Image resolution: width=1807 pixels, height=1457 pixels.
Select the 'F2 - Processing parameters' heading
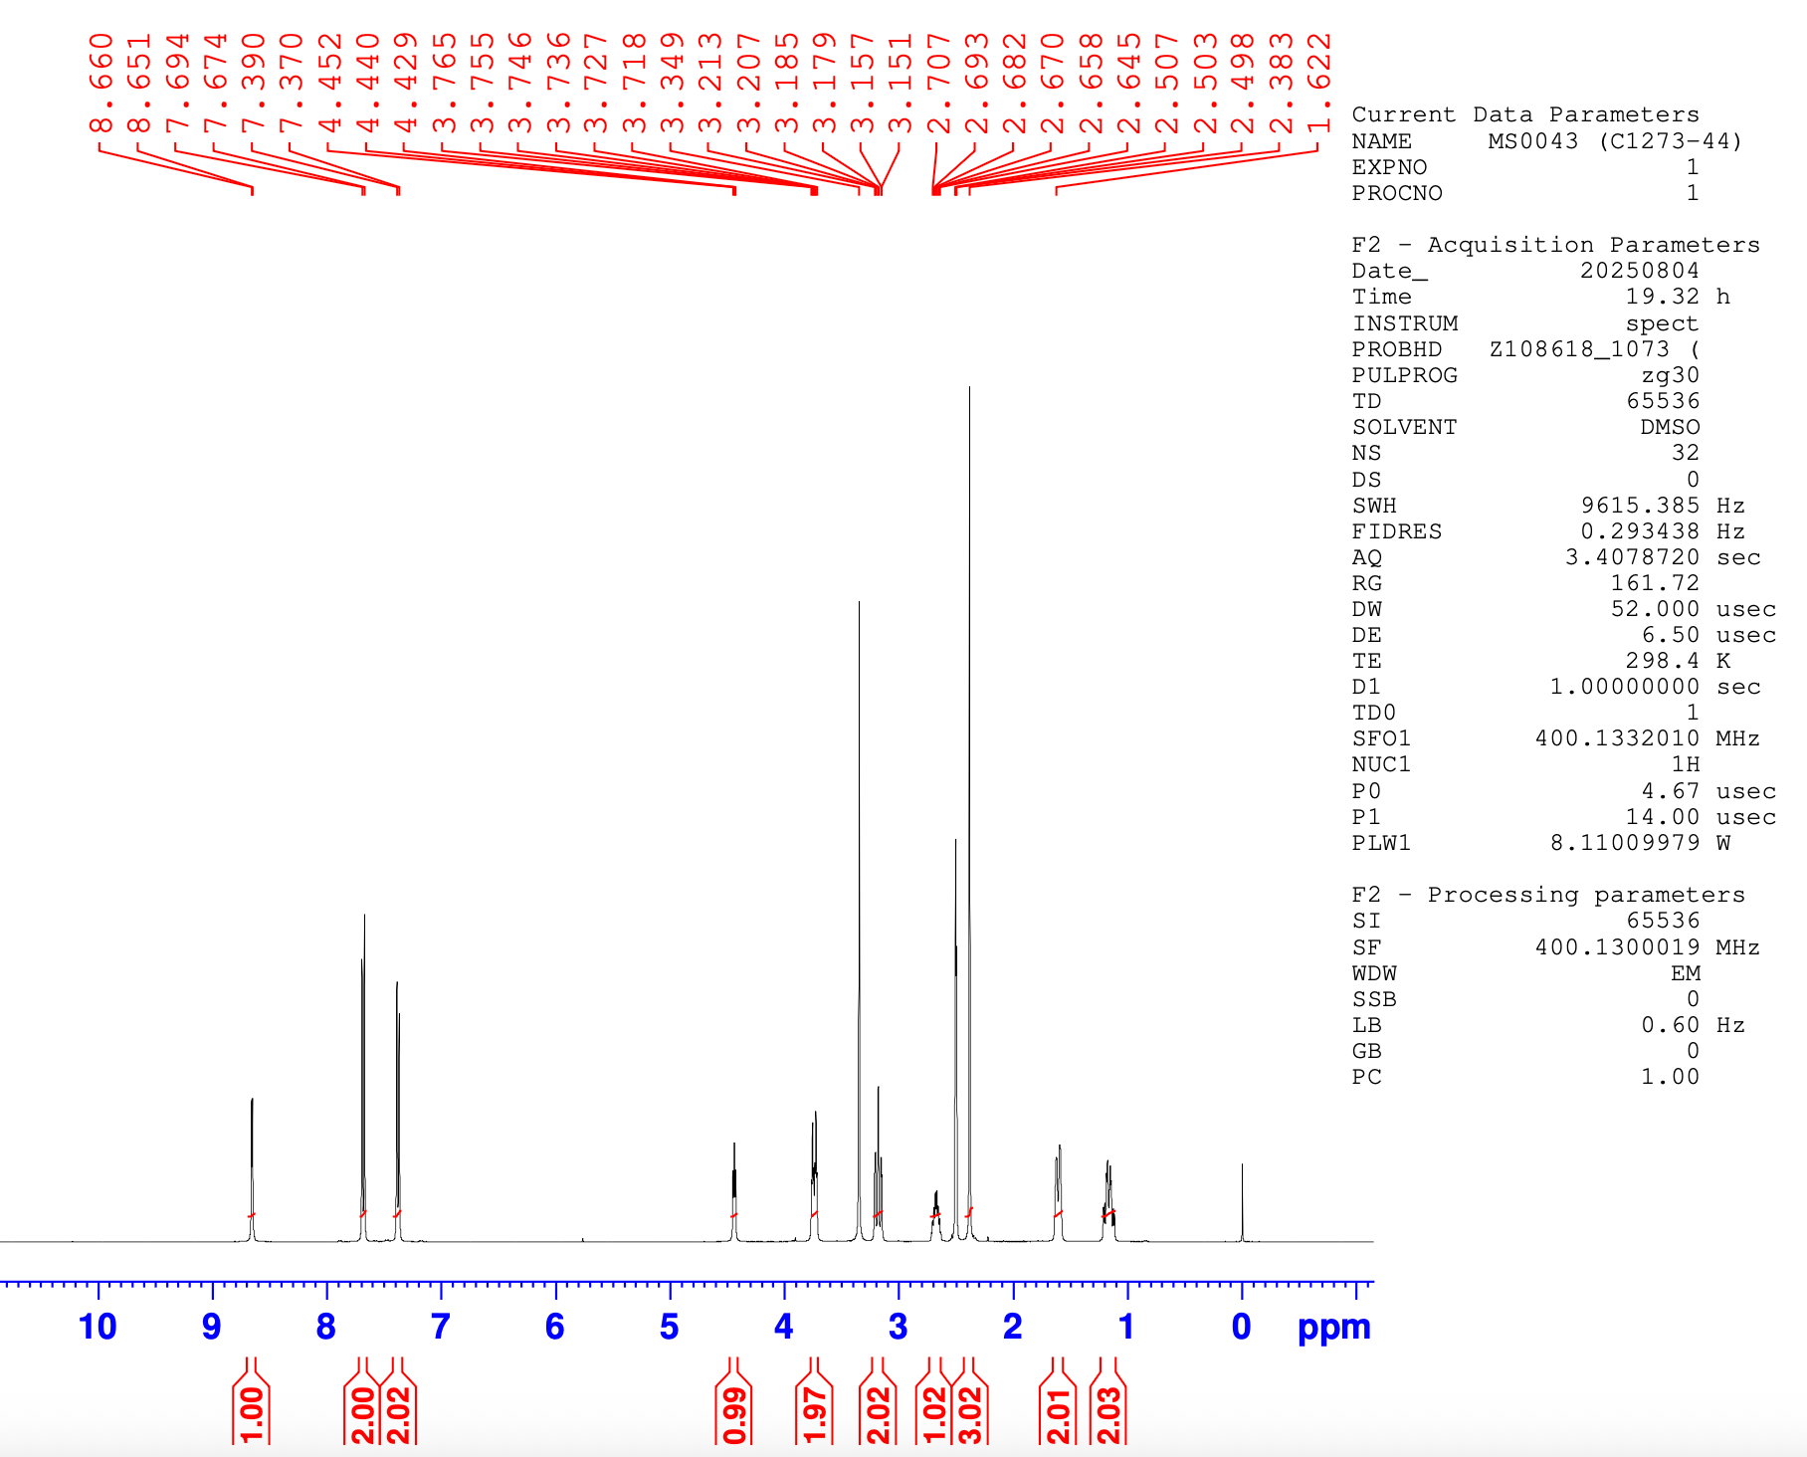click(1548, 895)
